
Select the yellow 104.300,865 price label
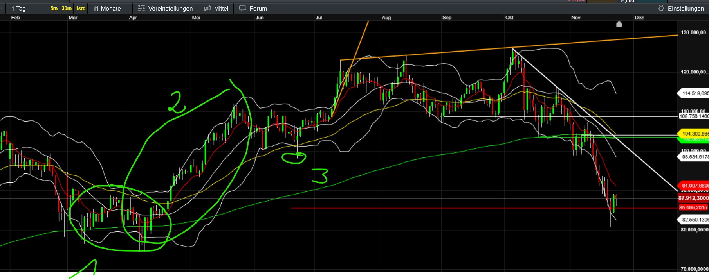[693, 134]
